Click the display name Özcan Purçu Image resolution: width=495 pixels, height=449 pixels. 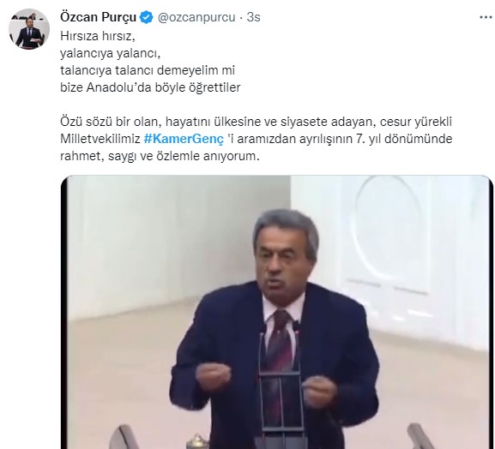(x=98, y=17)
